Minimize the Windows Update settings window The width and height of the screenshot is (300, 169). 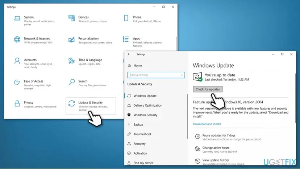pyautogui.click(x=273, y=54)
